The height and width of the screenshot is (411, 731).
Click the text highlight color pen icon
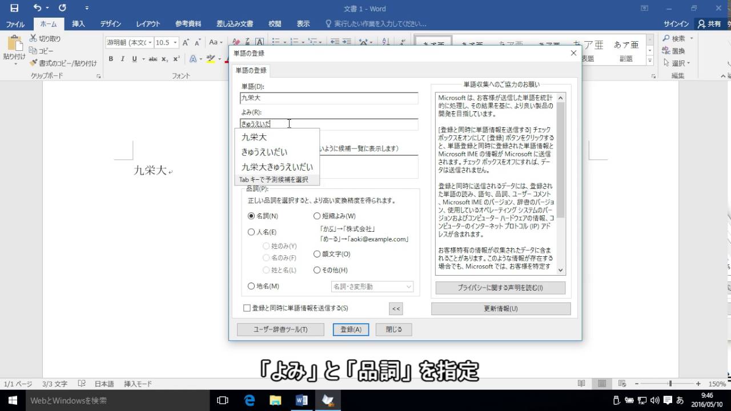tap(211, 59)
